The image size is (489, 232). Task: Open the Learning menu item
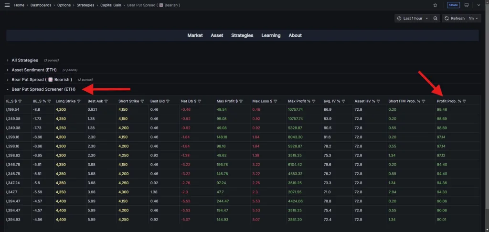click(x=271, y=35)
